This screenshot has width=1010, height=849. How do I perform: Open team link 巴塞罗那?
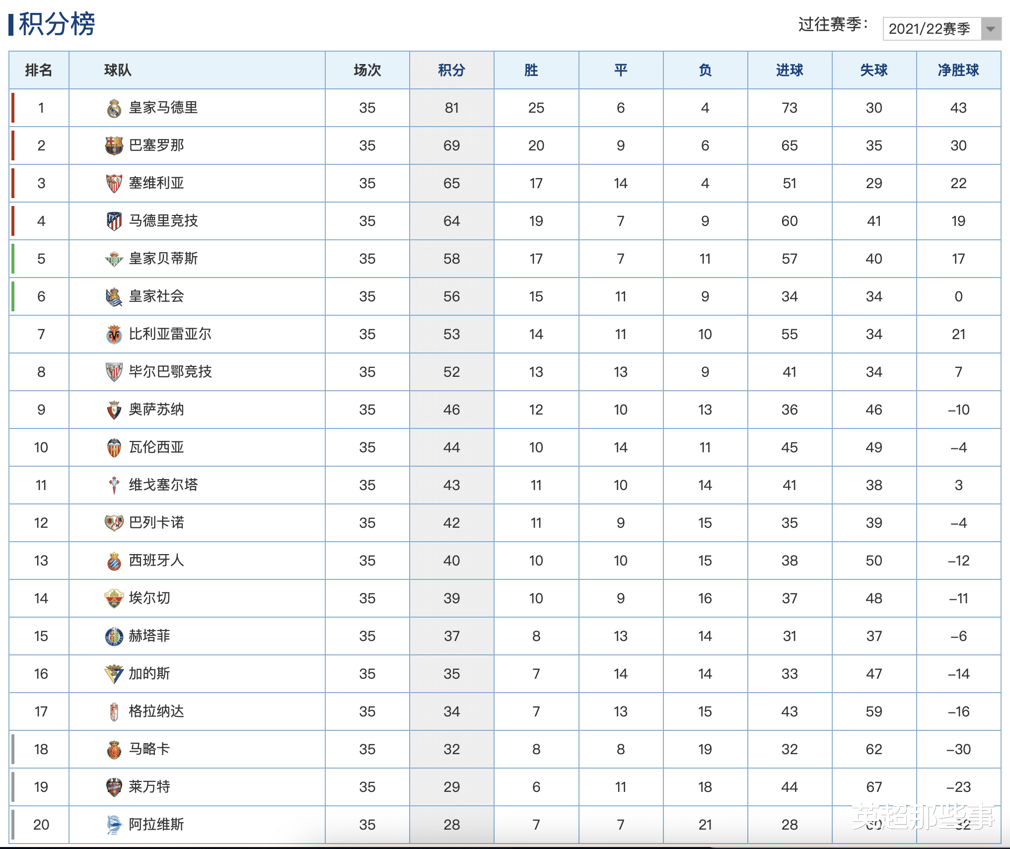point(156,145)
